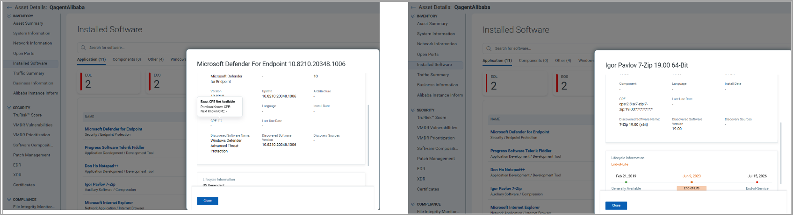Screen dimensions: 793x215
Task: Collapse the INVENTORY section in right screenshot
Action: pos(413,16)
